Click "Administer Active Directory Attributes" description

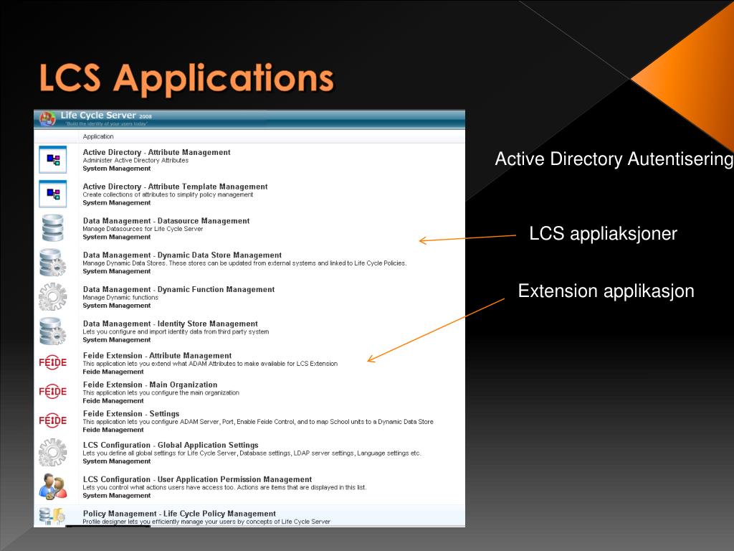(135, 160)
